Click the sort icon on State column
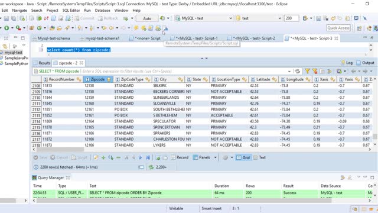Viewport: 378px width, 213px height. pyautogui.click(x=205, y=79)
